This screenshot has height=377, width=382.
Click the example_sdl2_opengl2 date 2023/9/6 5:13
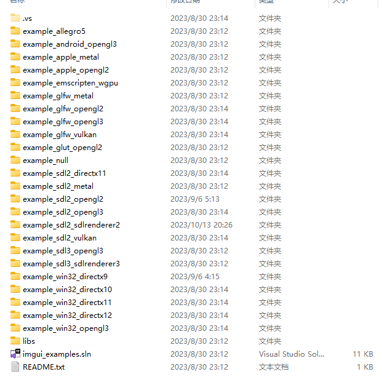[x=195, y=199]
